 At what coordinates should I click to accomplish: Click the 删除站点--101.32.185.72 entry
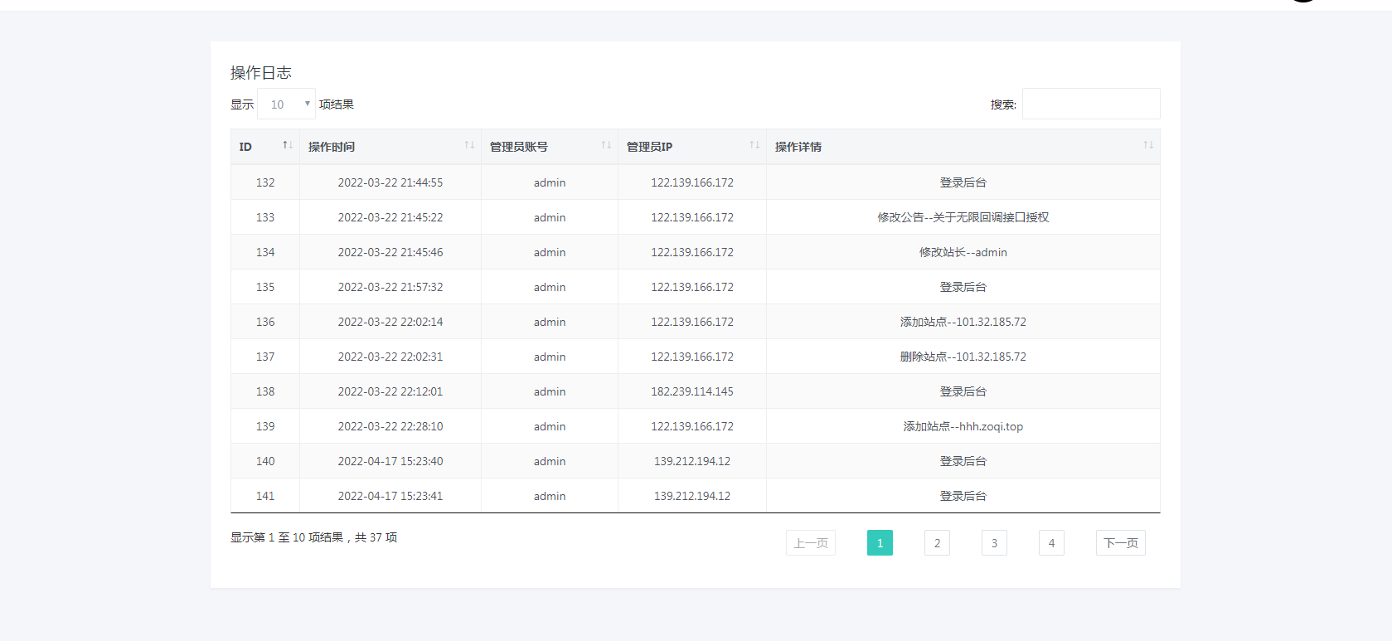point(963,357)
